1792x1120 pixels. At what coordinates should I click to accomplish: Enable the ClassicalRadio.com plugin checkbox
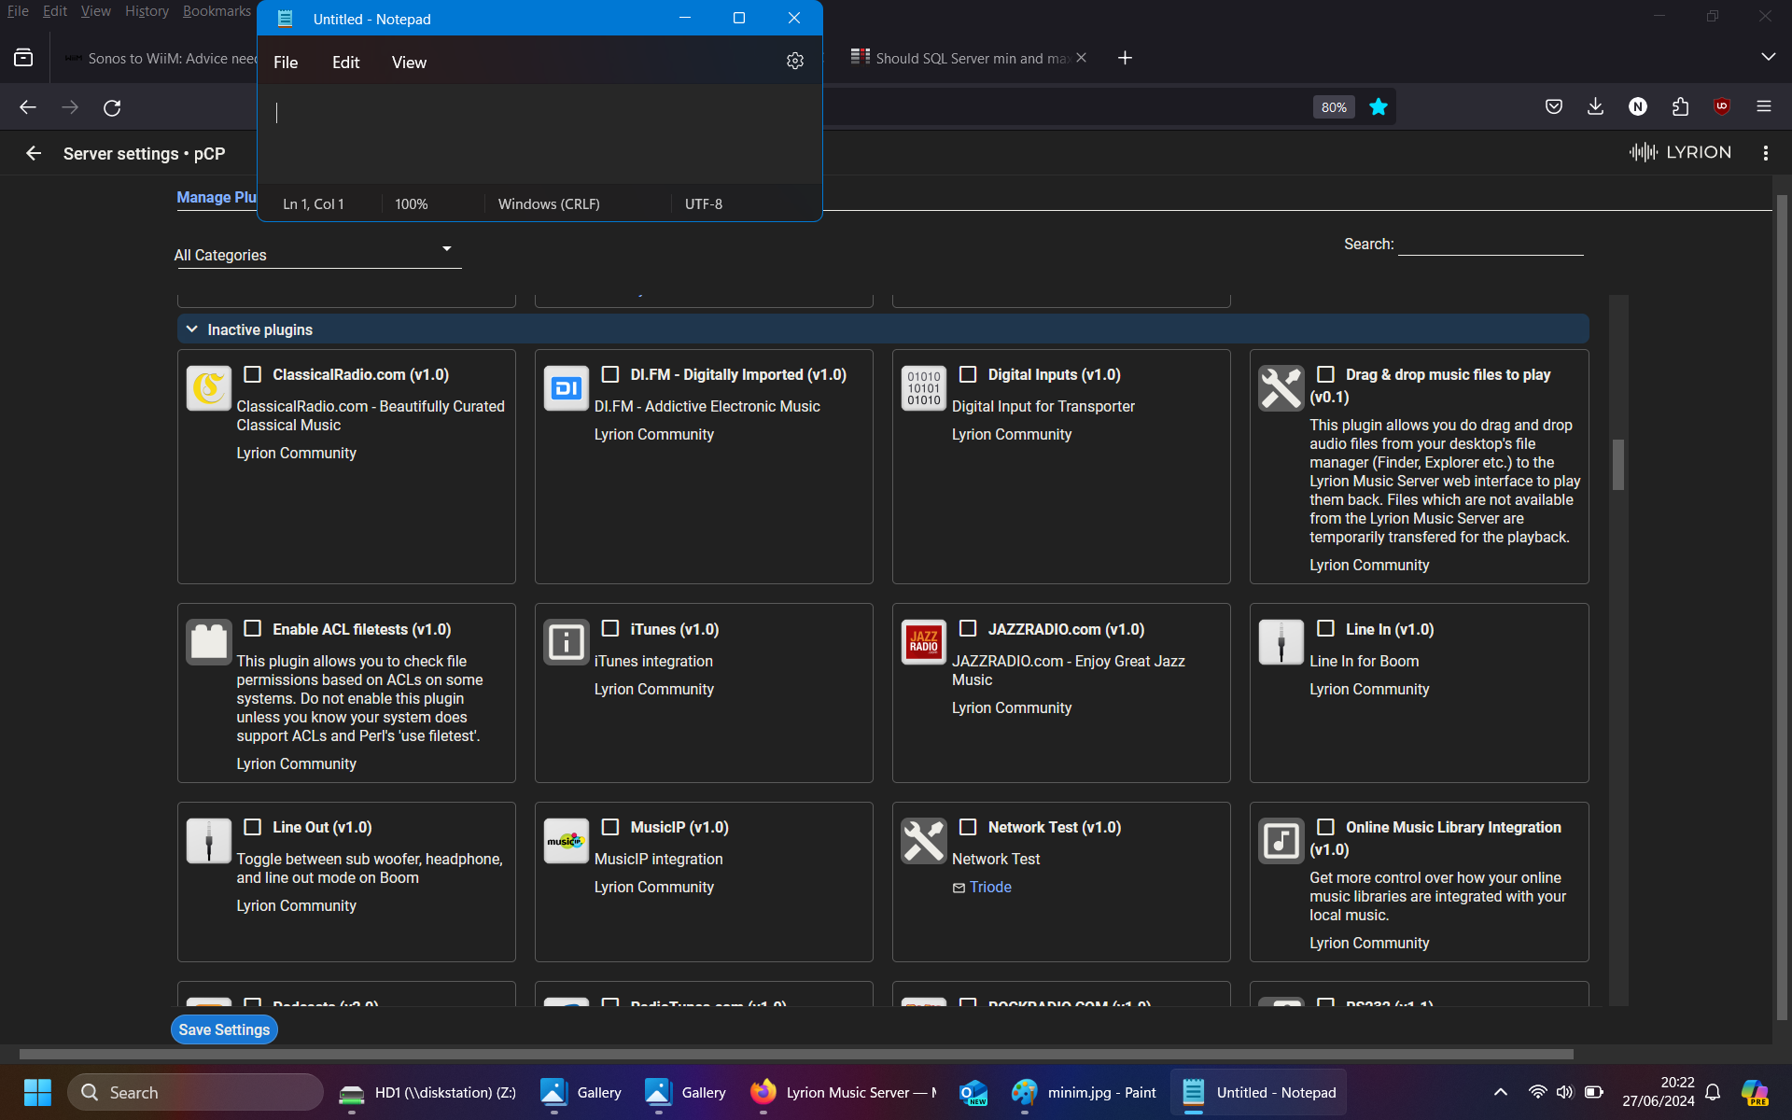coord(252,374)
